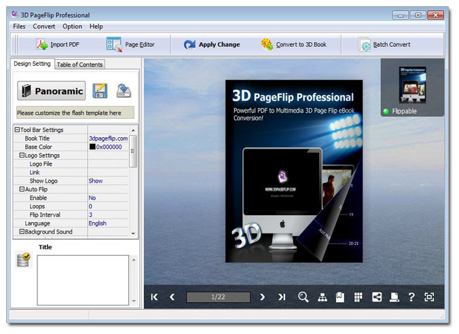Click the 3D book cover preview

tap(294, 171)
